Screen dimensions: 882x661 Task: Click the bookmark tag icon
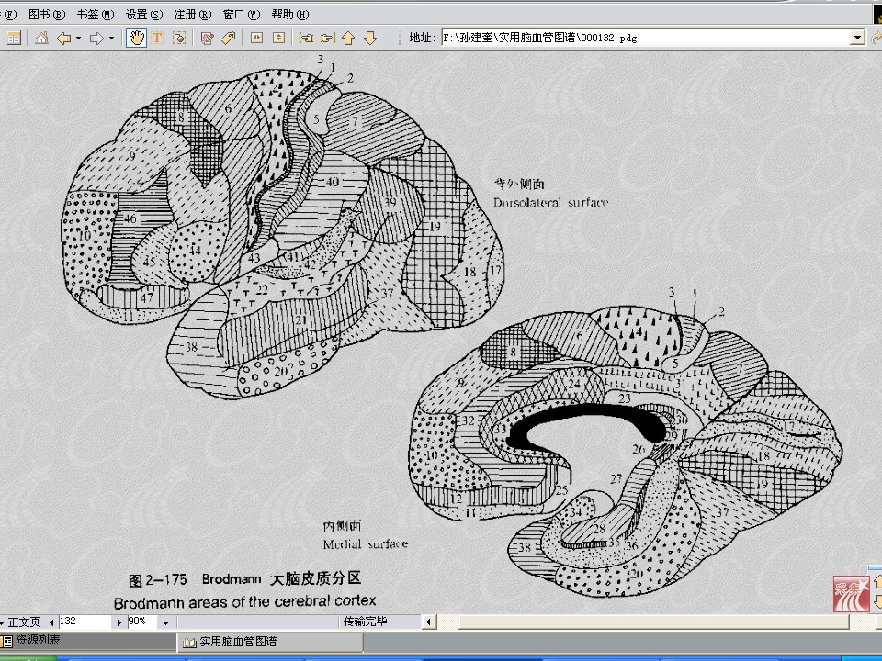(229, 38)
